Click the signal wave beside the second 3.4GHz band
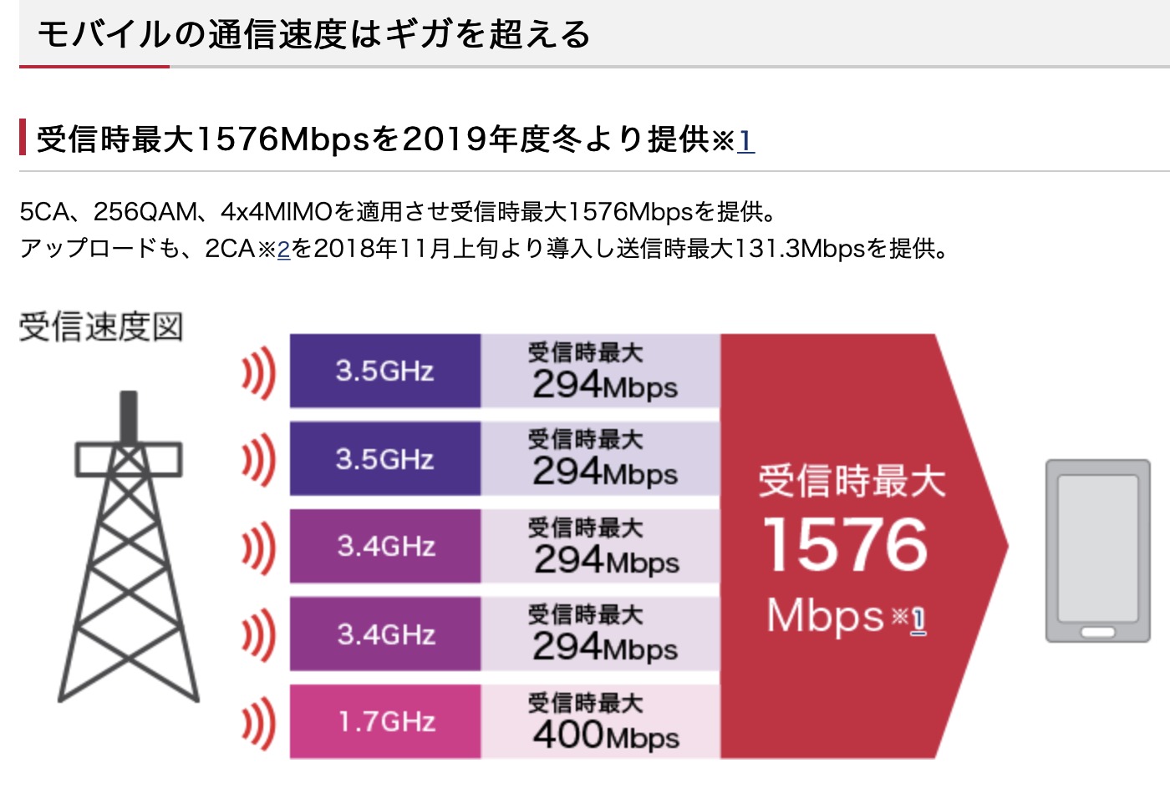Viewport: 1170px width, 793px height. [x=258, y=635]
